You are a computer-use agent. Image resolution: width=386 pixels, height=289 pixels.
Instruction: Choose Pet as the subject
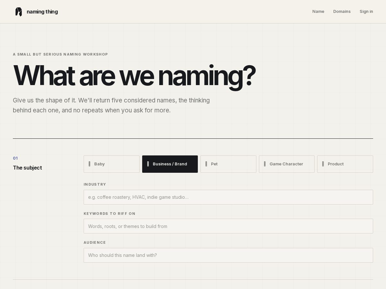[x=228, y=164]
